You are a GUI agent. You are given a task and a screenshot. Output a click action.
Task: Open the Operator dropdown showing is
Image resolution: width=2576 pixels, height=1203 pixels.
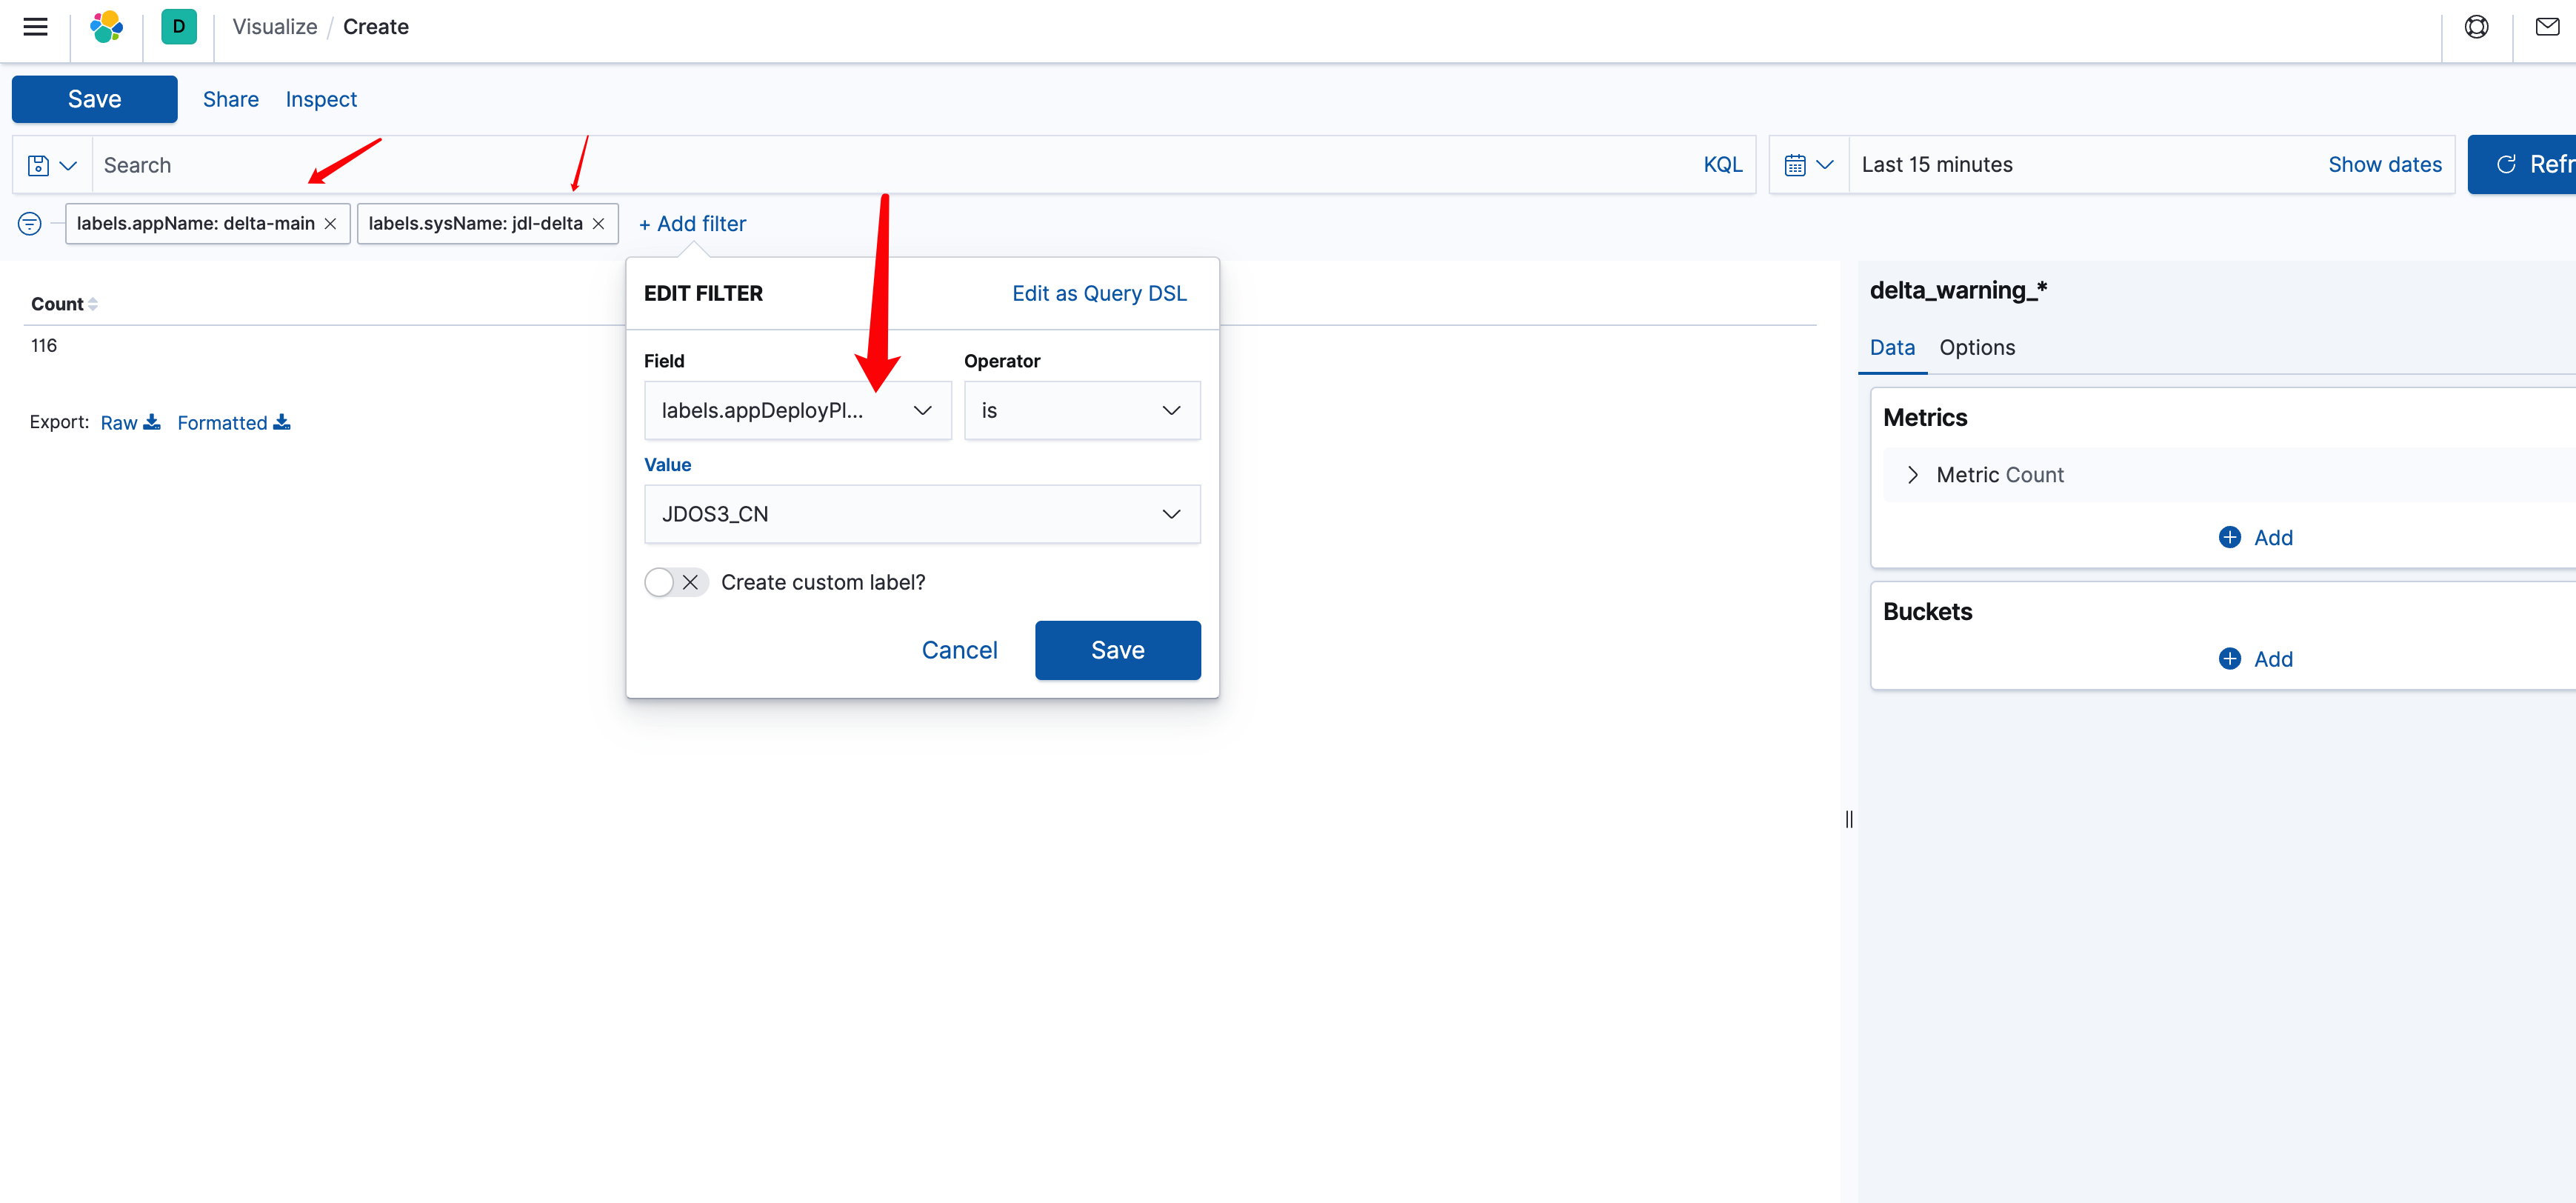1082,411
